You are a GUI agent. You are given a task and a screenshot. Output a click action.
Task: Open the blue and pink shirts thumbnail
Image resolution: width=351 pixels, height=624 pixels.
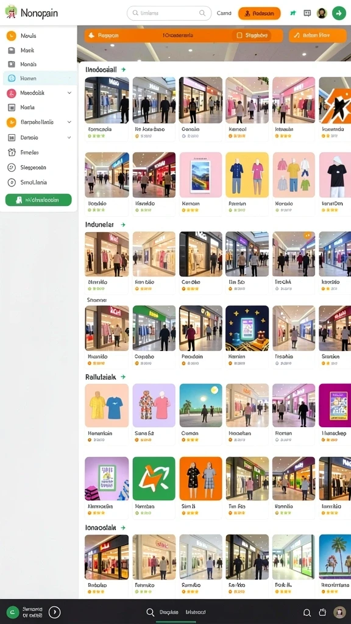coord(247,175)
